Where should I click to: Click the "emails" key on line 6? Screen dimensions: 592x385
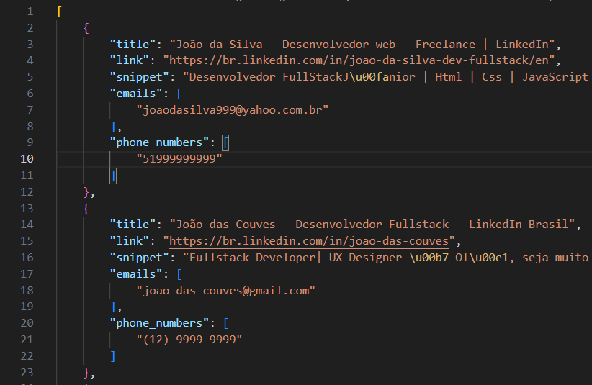pyautogui.click(x=136, y=94)
